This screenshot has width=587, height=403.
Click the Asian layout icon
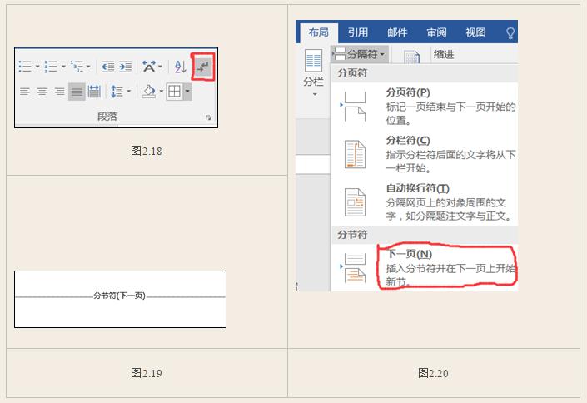pos(149,67)
